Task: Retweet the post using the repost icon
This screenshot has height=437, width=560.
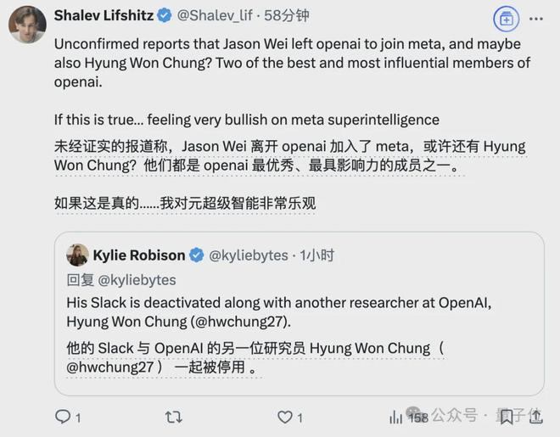Action: (173, 417)
